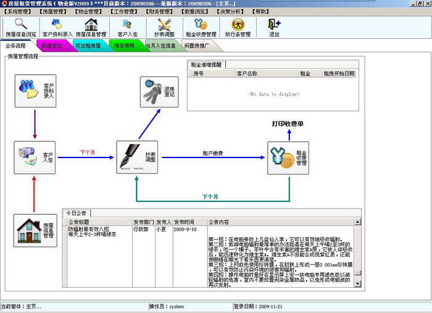Click 房屋信息管理 house flowchart box
This screenshot has width=432, height=313.
coord(35,231)
